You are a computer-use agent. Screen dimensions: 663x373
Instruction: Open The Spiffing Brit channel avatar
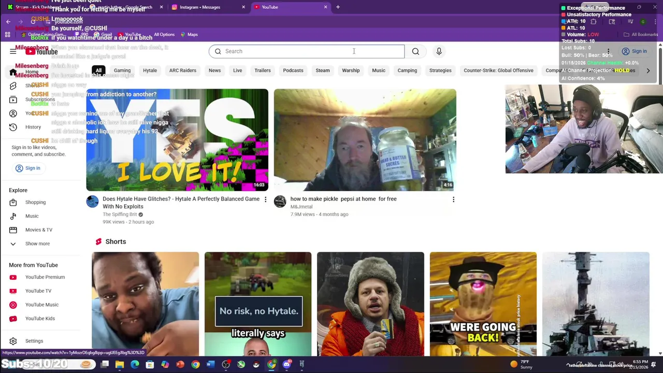point(92,202)
